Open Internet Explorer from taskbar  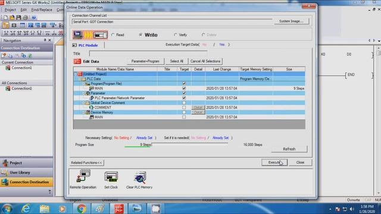(26, 209)
